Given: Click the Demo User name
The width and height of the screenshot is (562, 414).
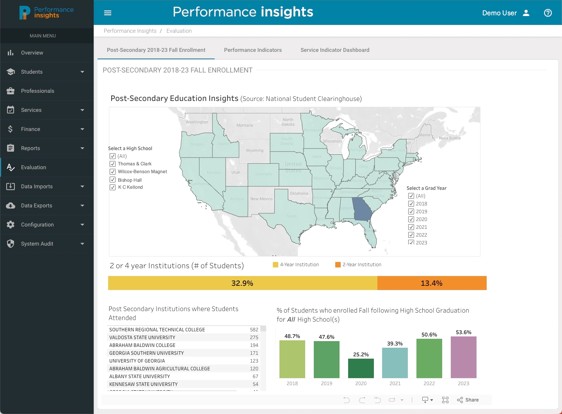Looking at the screenshot, I should 499,13.
